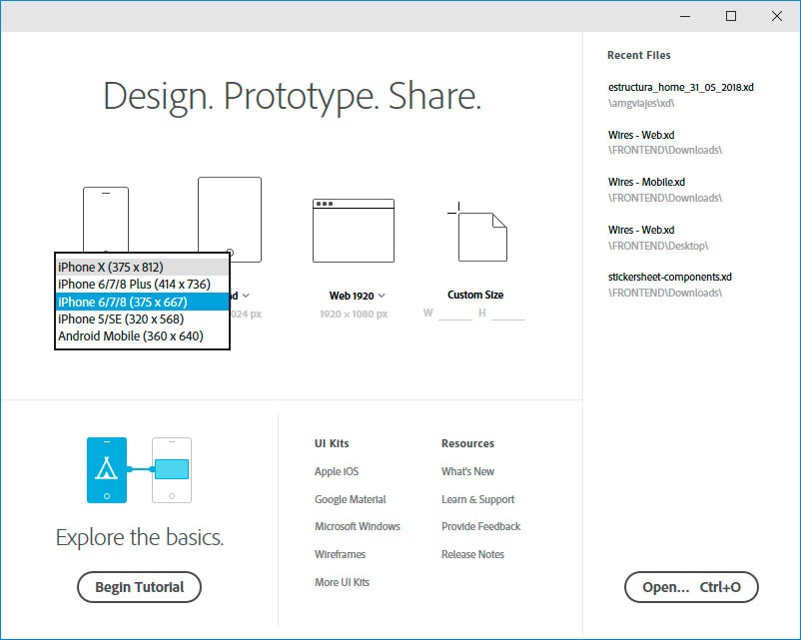Expand the Web 1920 size dropdown
801x640 pixels.
point(382,296)
